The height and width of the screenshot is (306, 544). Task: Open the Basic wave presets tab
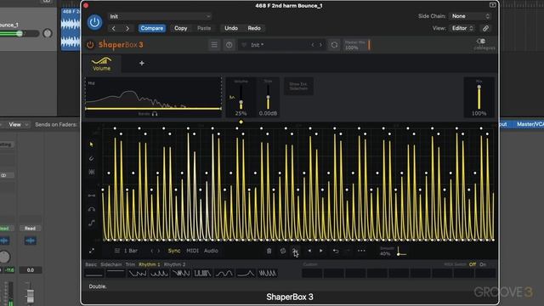click(x=91, y=264)
